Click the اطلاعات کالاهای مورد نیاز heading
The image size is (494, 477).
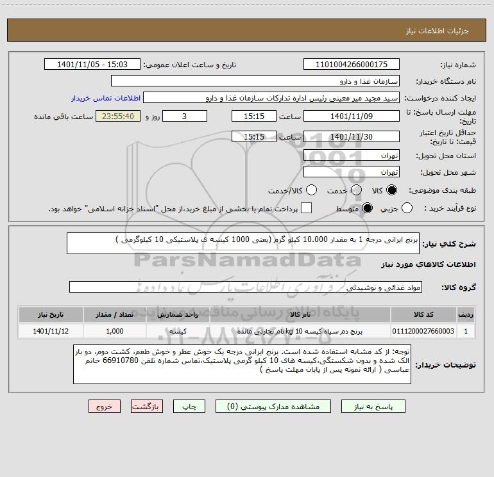pos(429,264)
